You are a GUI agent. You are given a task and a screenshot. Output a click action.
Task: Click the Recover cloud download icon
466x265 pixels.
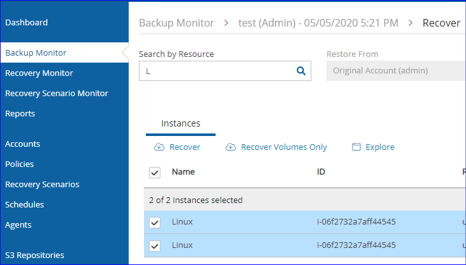[159, 147]
